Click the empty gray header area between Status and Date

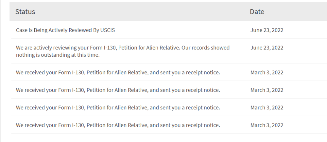[x=142, y=12]
